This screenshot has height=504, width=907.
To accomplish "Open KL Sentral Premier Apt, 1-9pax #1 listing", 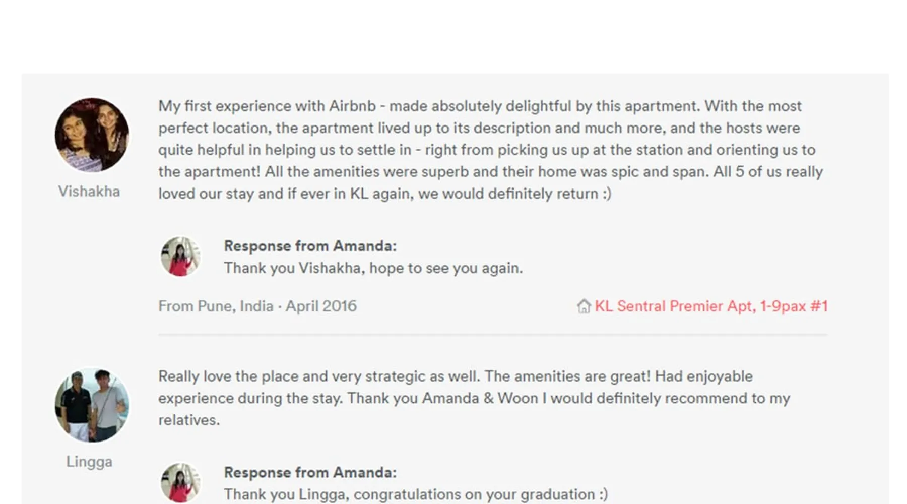I will (711, 306).
